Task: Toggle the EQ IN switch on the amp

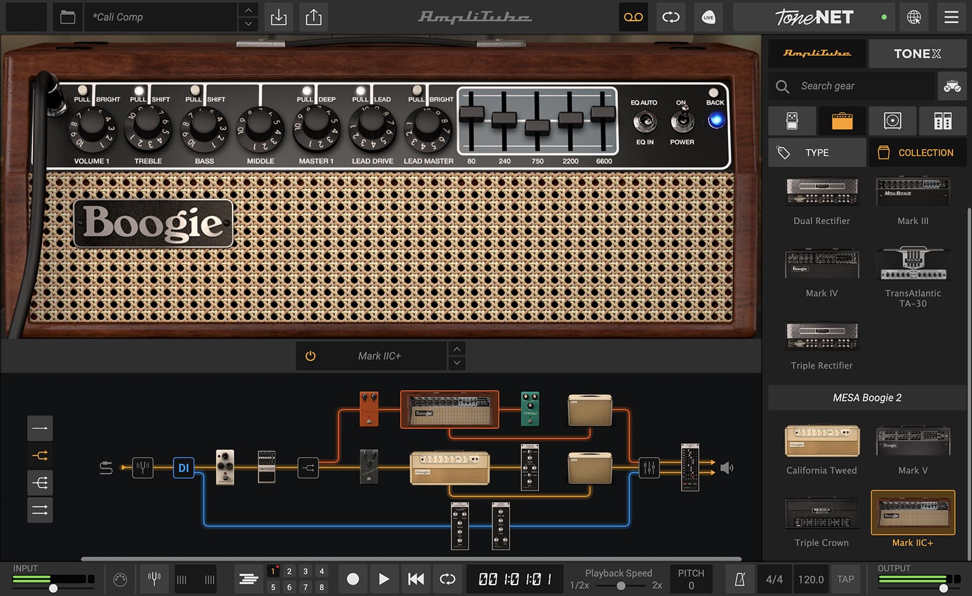Action: (644, 120)
